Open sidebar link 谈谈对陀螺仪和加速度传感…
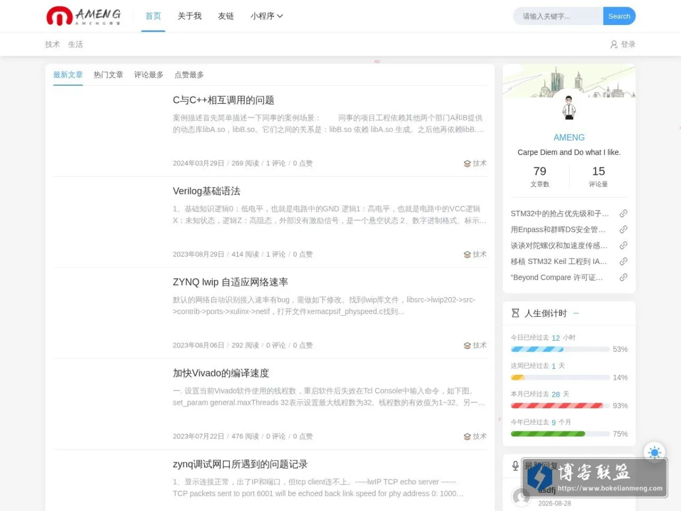The height and width of the screenshot is (511, 681). pyautogui.click(x=559, y=245)
